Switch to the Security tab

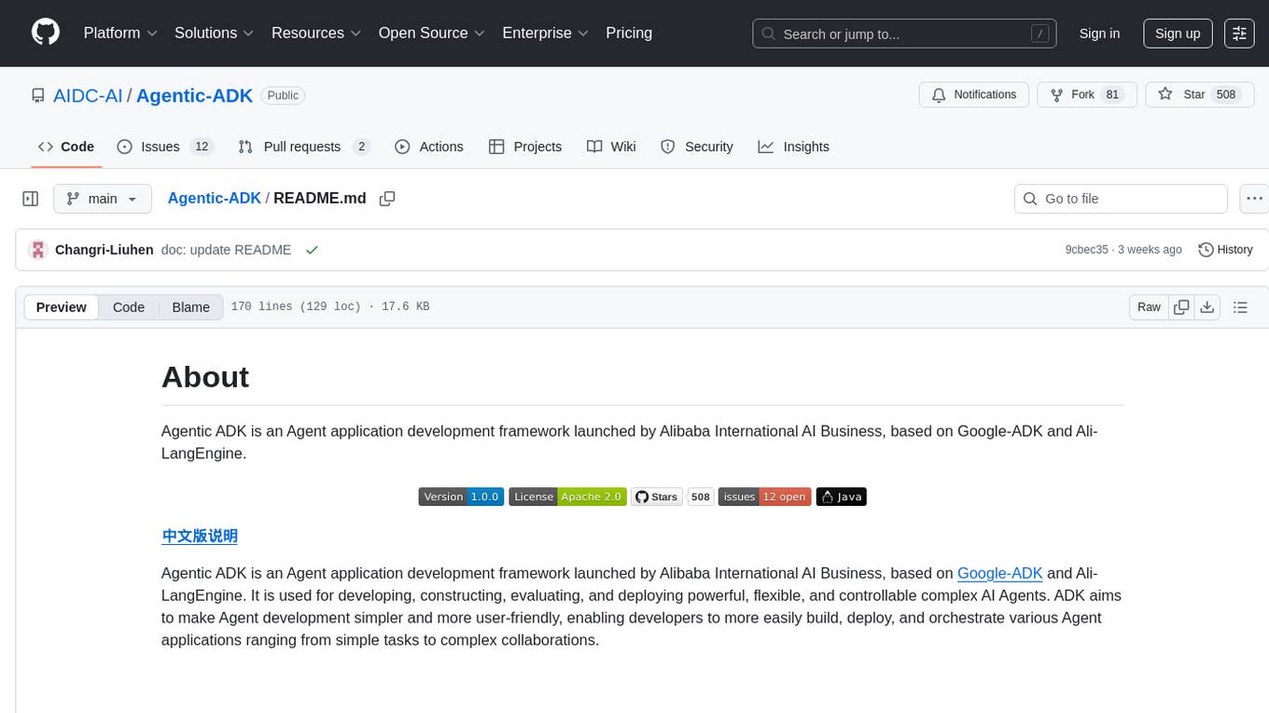coord(697,147)
